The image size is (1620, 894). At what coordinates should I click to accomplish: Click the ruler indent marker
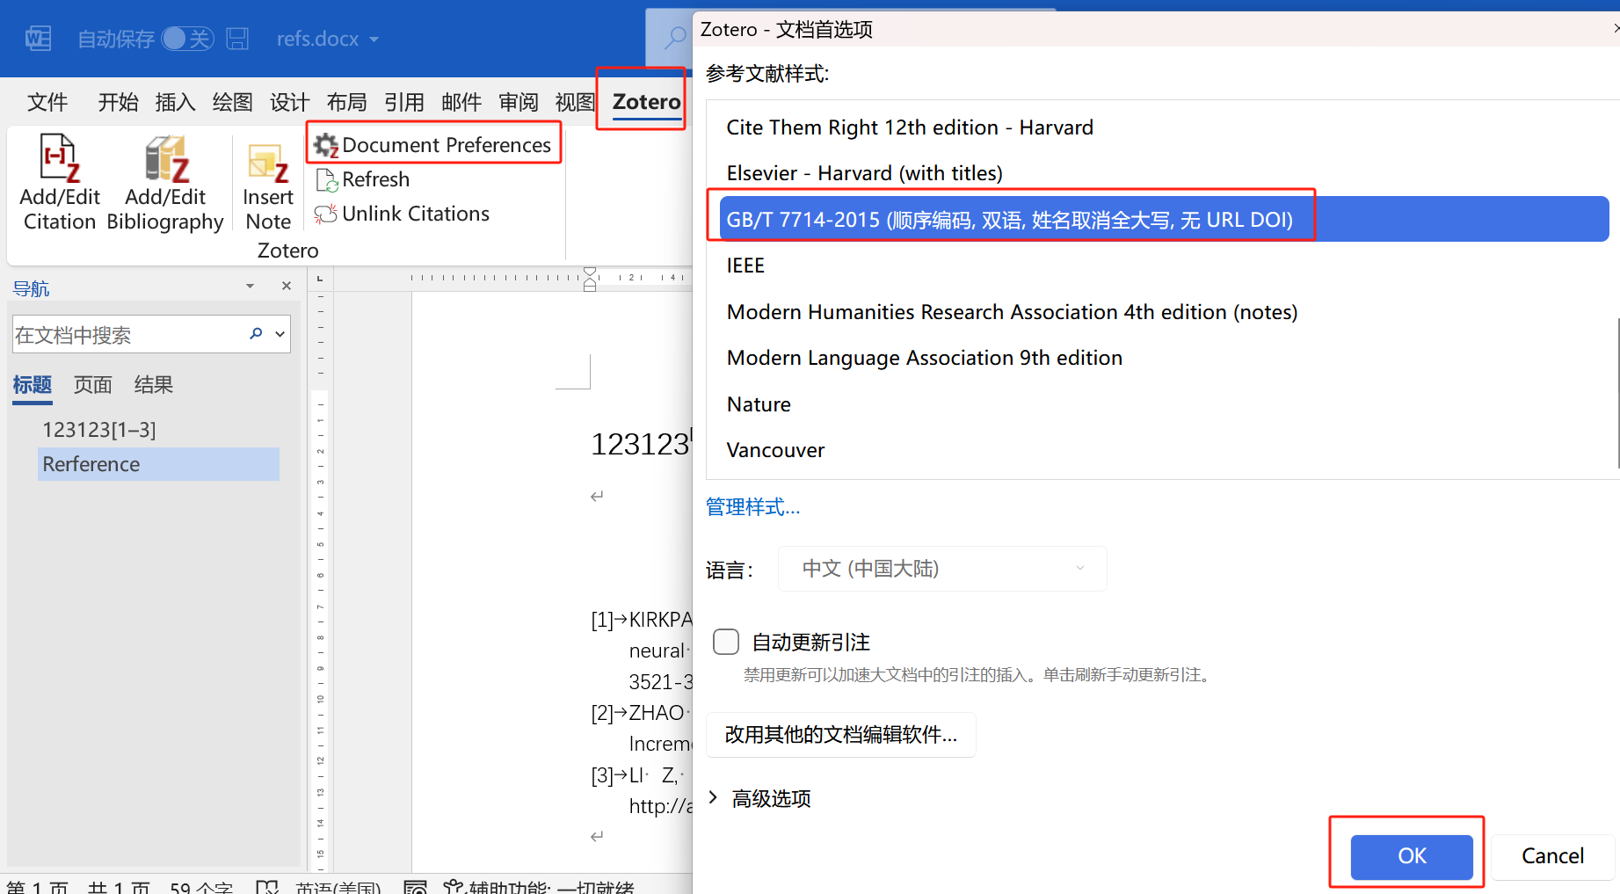pos(590,279)
